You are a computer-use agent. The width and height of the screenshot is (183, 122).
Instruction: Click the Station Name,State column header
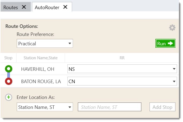coord(41,58)
